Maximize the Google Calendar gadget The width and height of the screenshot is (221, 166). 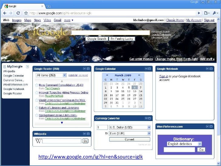[150, 69]
